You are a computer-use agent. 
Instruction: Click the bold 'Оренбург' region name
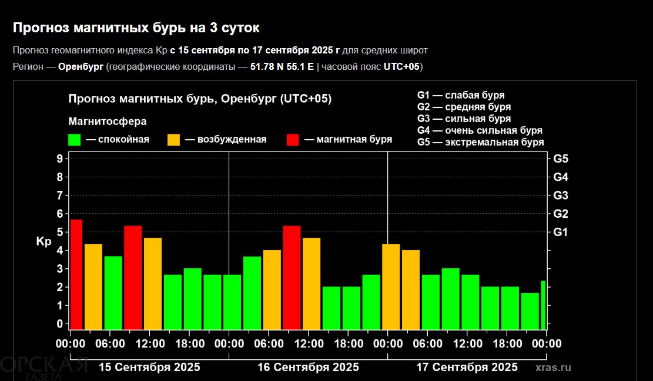(x=81, y=66)
